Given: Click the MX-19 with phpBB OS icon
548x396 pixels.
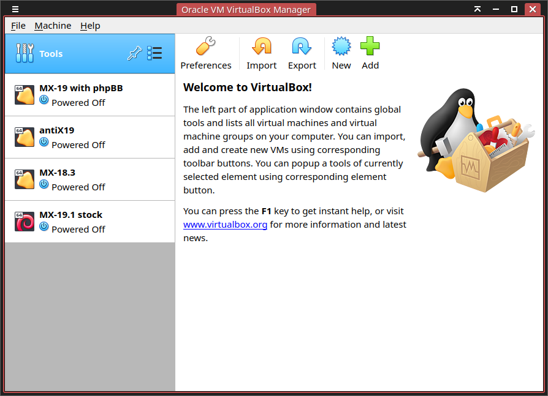Looking at the screenshot, I should tap(25, 95).
